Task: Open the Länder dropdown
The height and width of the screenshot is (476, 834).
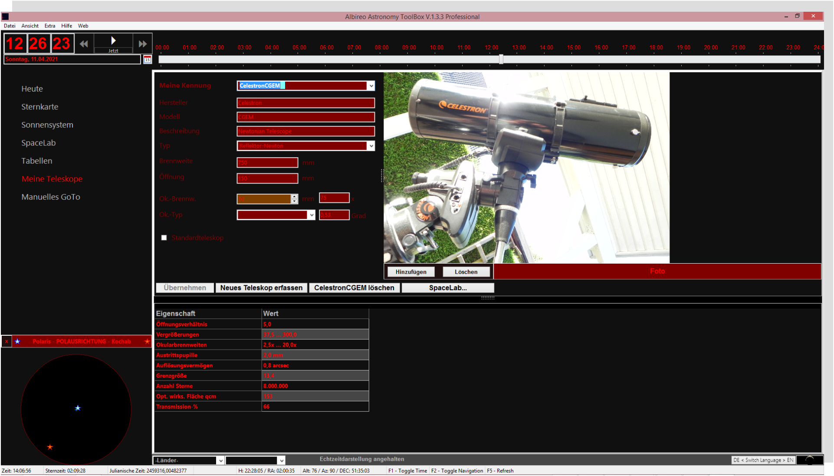Action: (220, 460)
